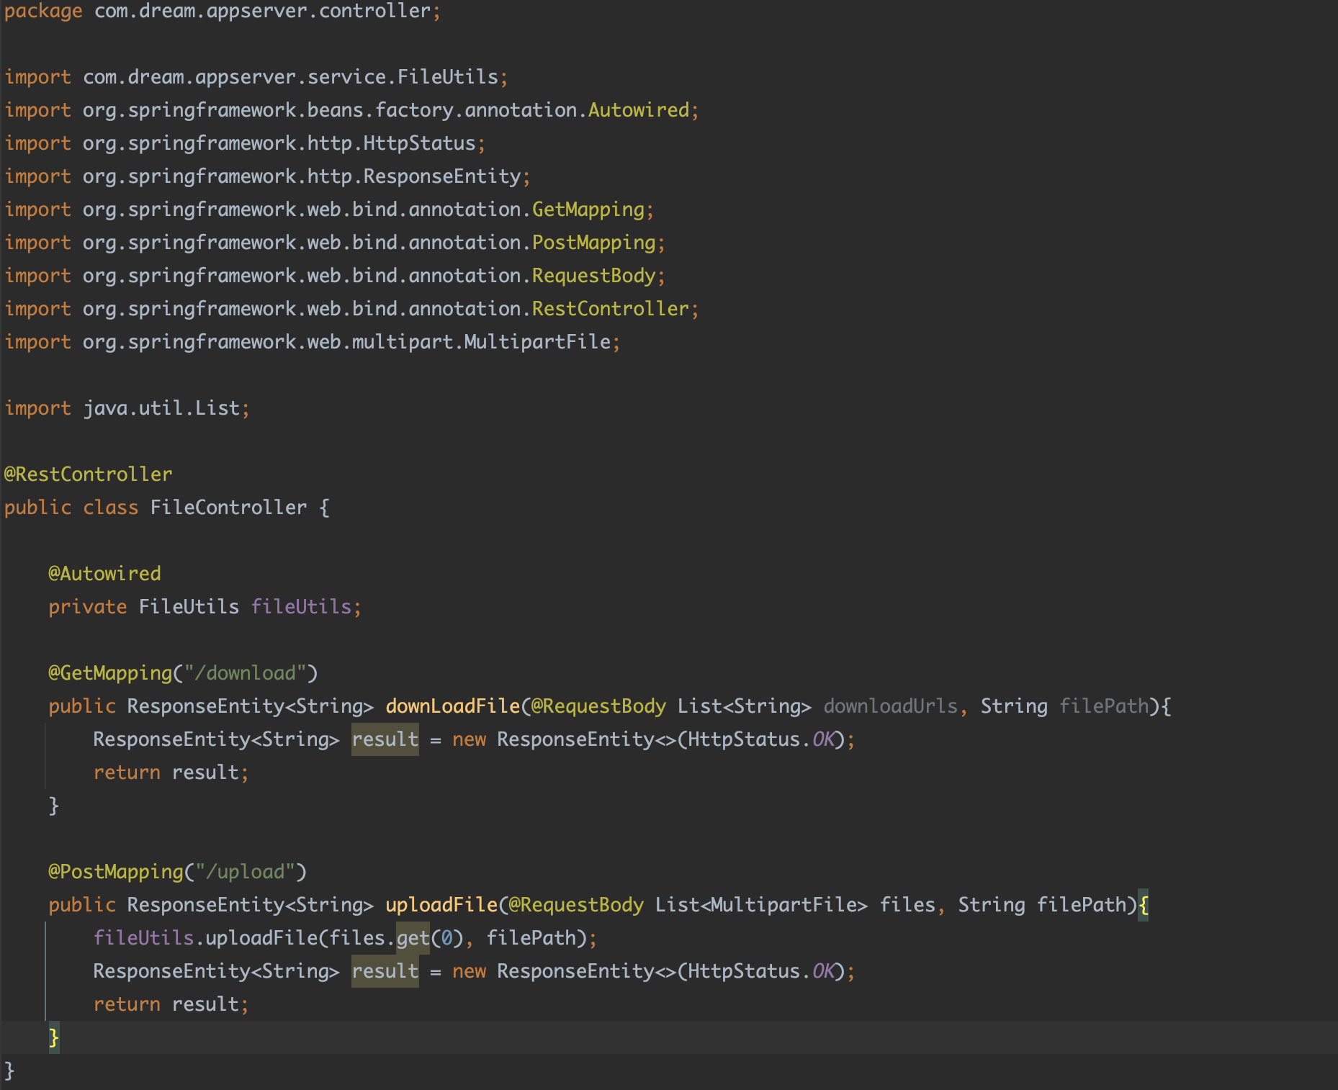Screen dimensions: 1338x1090
Task: Click "uploadFile" method name in its declaration
Action: 441,905
